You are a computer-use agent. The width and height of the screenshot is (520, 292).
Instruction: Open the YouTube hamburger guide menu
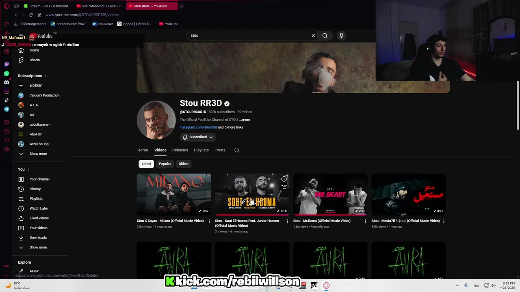pos(21,36)
